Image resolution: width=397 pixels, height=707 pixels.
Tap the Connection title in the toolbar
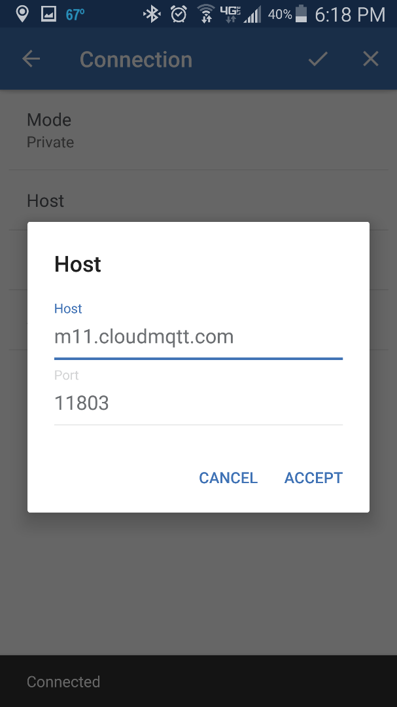(x=135, y=59)
